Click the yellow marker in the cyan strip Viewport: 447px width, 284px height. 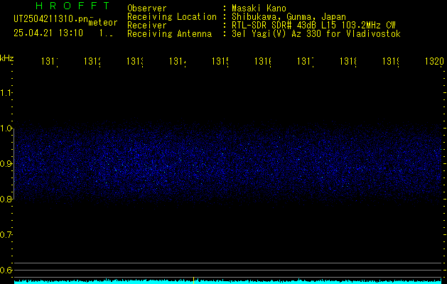[193, 280]
